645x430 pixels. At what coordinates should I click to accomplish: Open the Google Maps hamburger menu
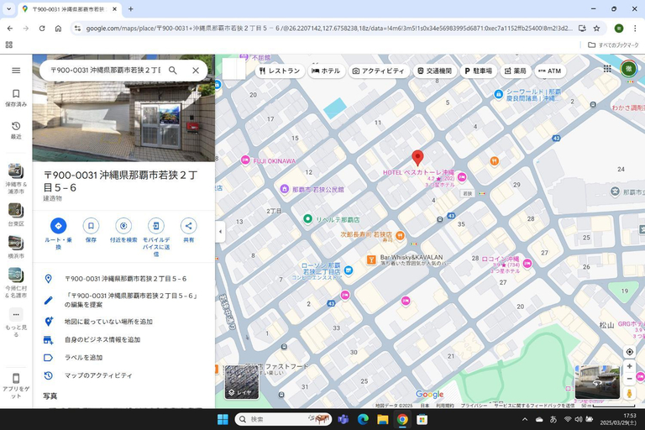pos(16,71)
